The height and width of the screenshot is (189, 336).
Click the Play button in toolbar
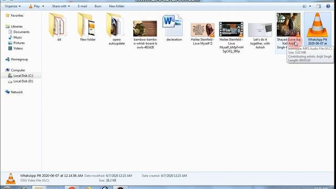click(x=34, y=6)
